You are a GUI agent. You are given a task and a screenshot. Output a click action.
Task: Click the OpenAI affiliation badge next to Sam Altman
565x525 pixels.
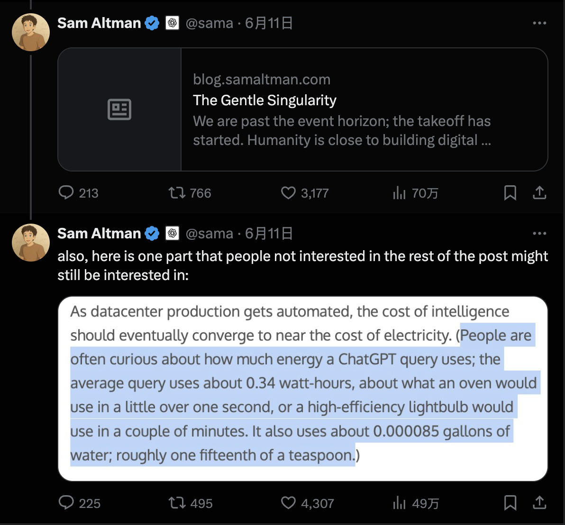(173, 22)
